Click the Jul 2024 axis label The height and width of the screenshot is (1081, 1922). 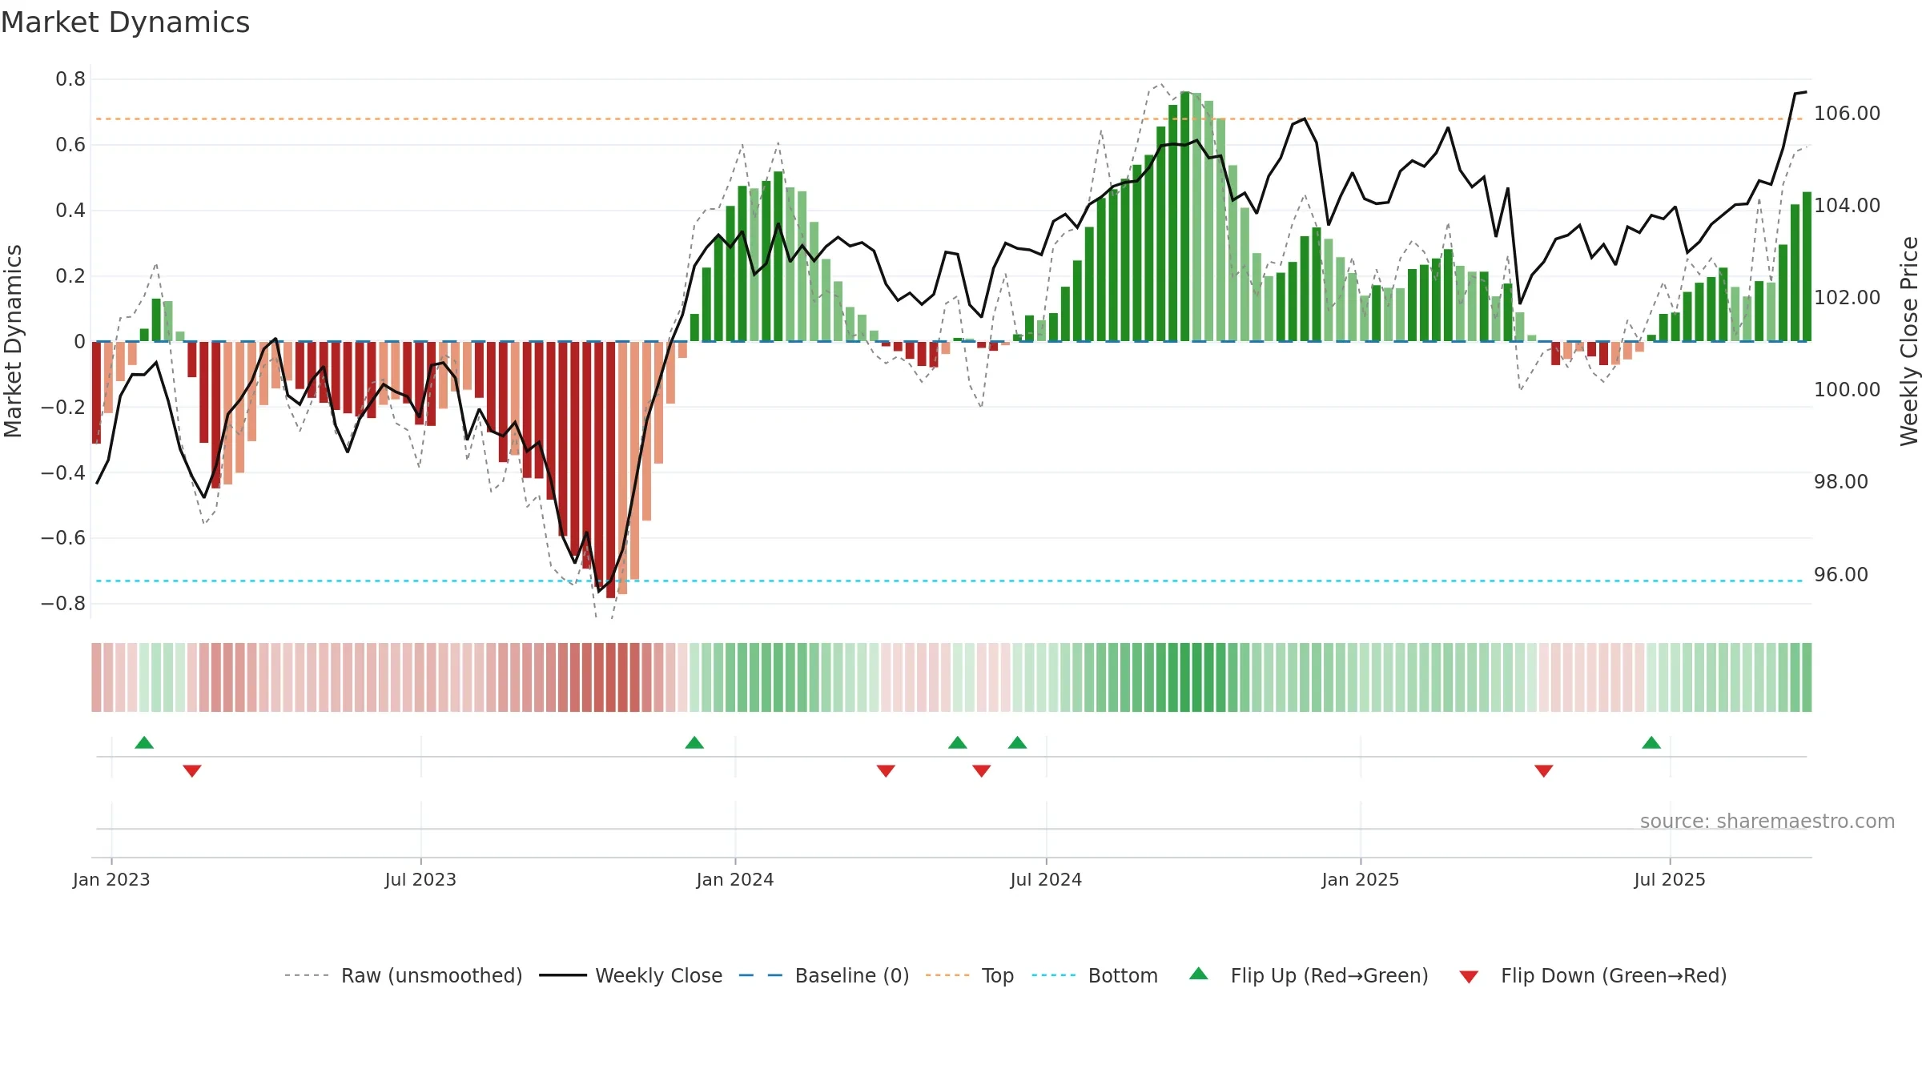pyautogui.click(x=1046, y=879)
